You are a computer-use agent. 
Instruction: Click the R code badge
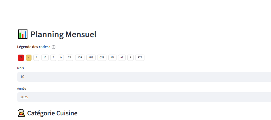click(130, 58)
